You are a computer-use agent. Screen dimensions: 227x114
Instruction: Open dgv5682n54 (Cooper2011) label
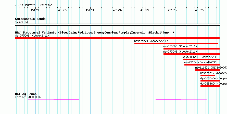[x=200, y=57]
